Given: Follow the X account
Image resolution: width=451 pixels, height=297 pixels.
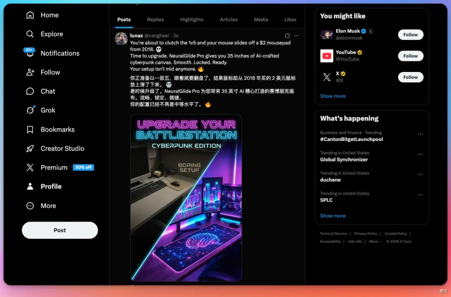Looking at the screenshot, I should [x=410, y=77].
